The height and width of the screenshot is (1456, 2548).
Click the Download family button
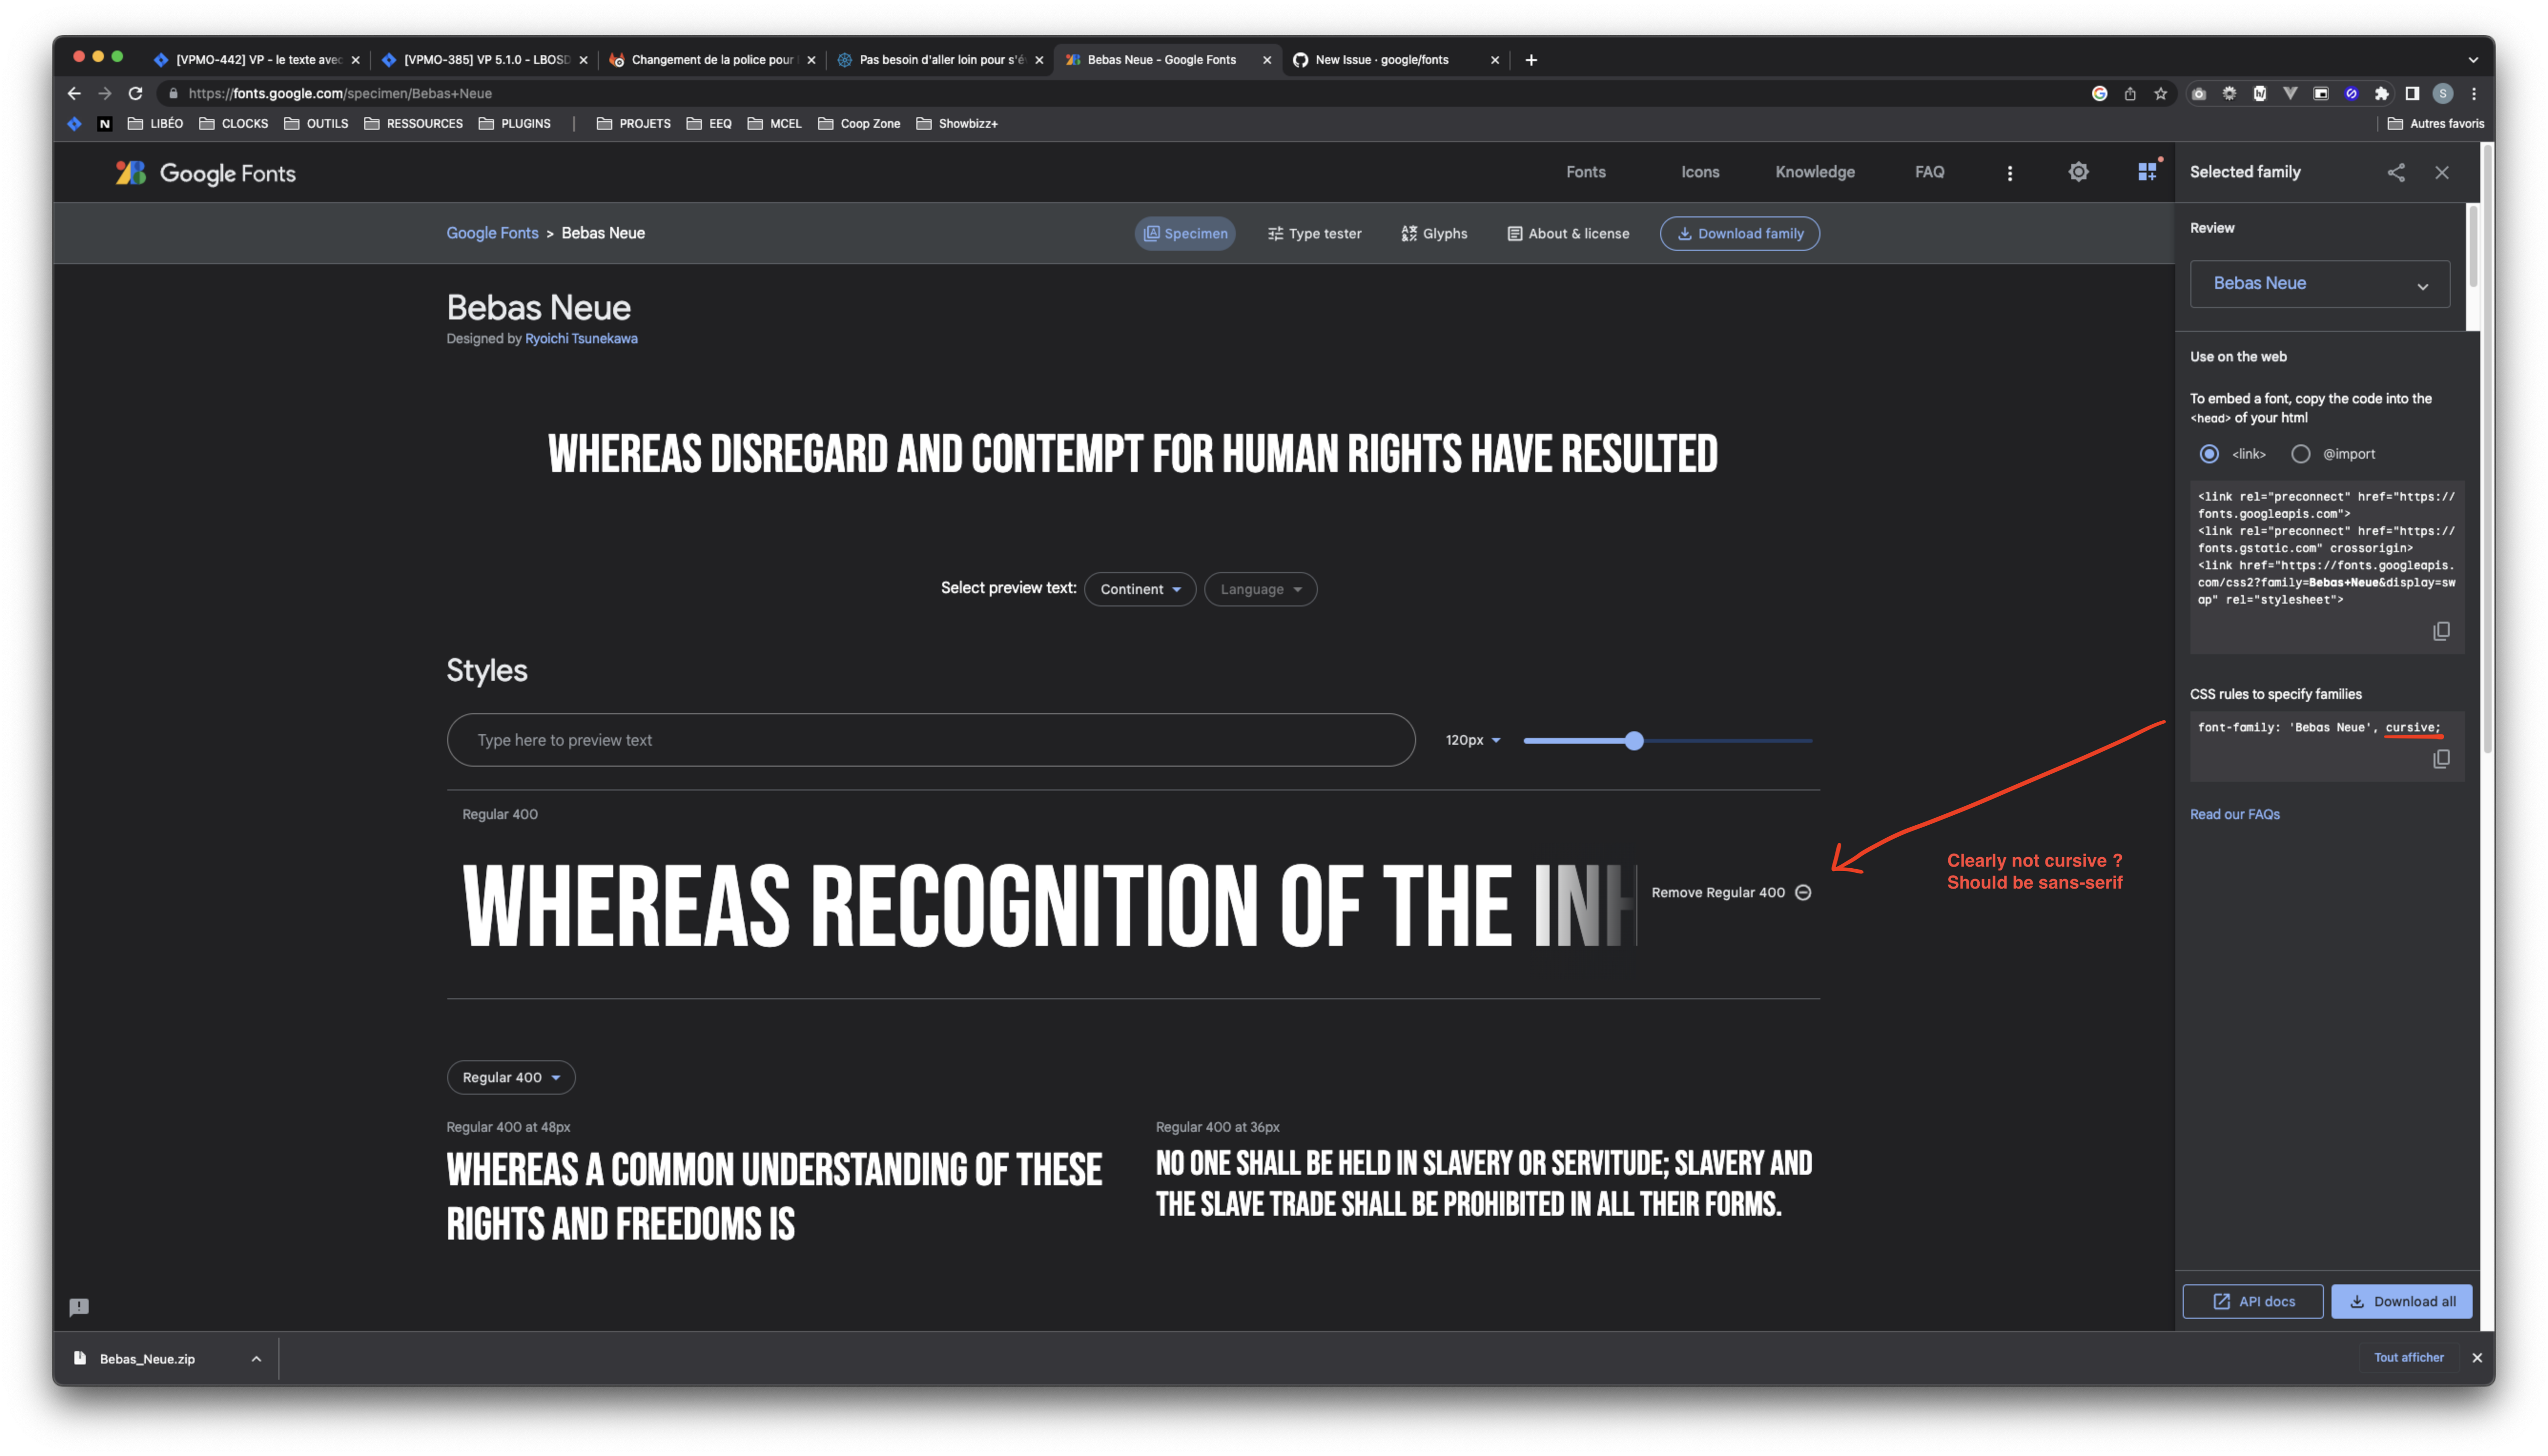tap(1740, 233)
